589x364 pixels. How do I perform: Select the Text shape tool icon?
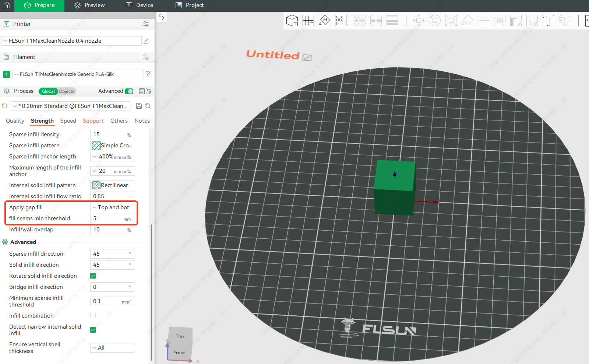(548, 20)
